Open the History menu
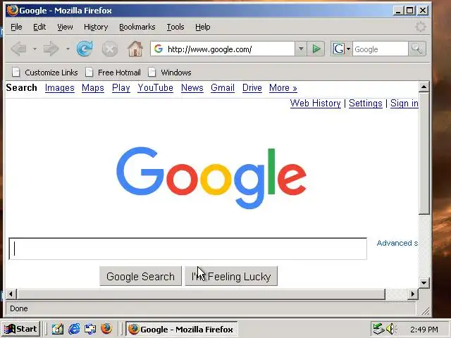Viewport: 451px width, 338px height. [96, 27]
